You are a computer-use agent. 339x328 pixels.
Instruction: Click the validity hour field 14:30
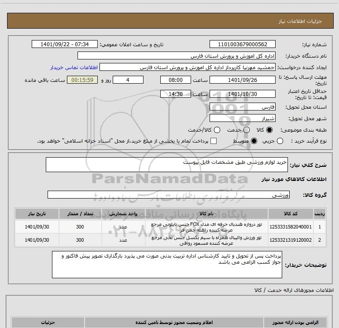click(176, 94)
